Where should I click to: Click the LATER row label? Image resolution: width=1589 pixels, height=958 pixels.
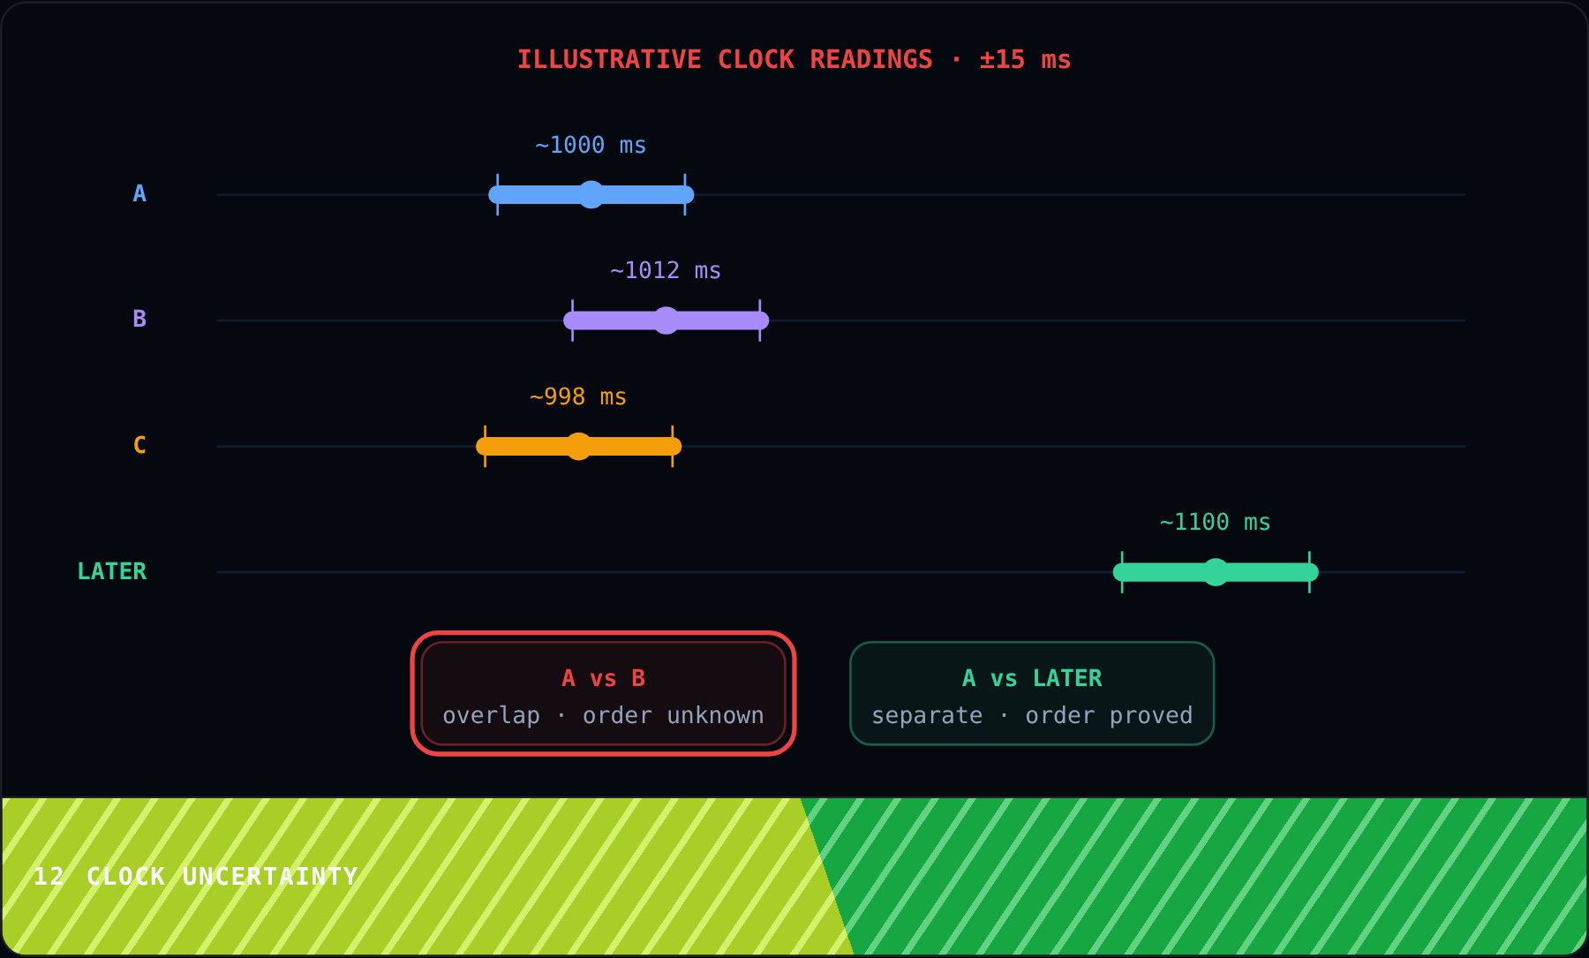click(112, 571)
